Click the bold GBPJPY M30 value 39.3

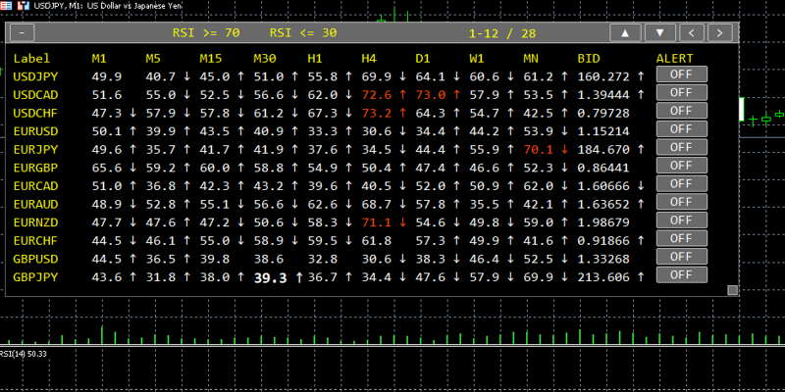[271, 278]
